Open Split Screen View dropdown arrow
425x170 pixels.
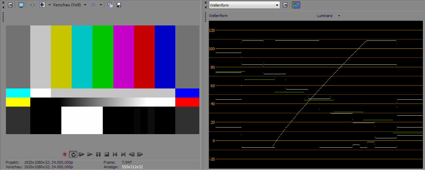[x=49, y=5]
